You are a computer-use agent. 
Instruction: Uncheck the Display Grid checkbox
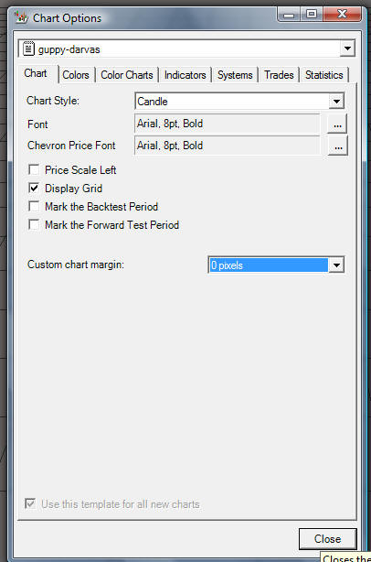[34, 188]
